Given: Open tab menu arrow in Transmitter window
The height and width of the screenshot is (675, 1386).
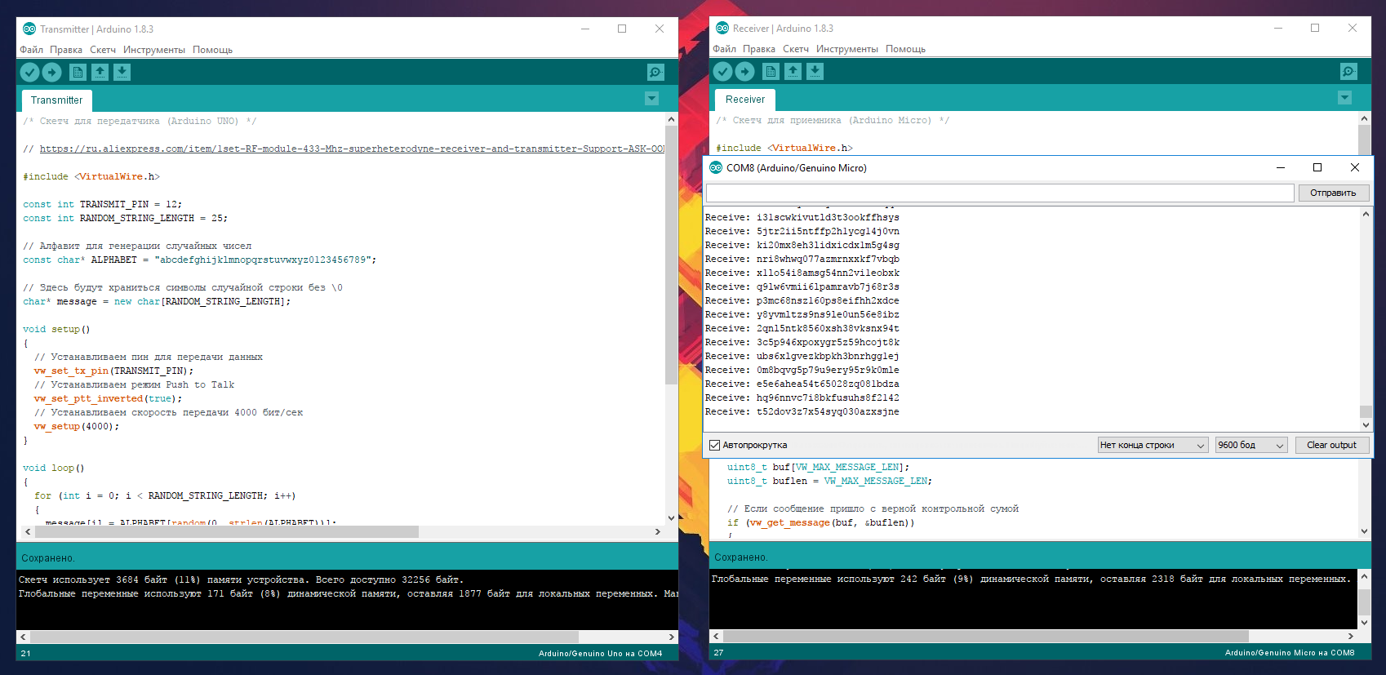Looking at the screenshot, I should coord(651,99).
